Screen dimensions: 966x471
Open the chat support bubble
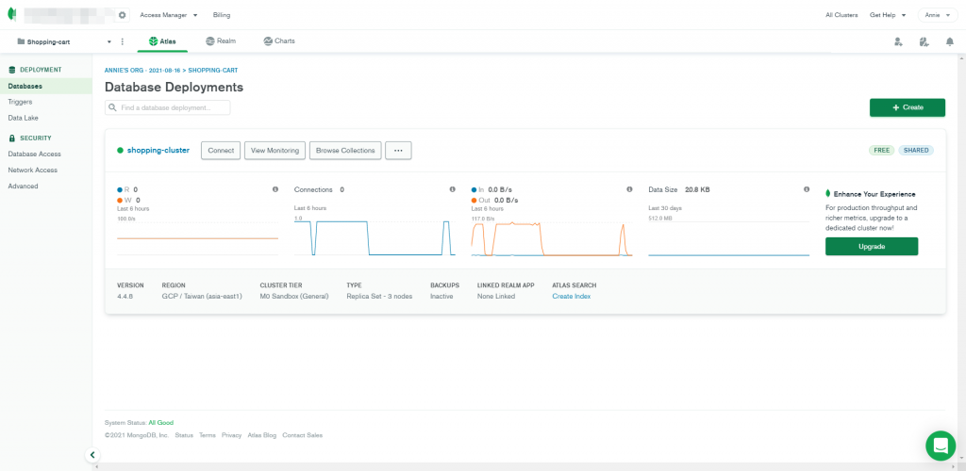(x=941, y=446)
